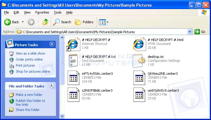The width and height of the screenshot is (211, 120).
Task: Expand the Views dropdown arrow
Action: pyautogui.click(x=107, y=22)
